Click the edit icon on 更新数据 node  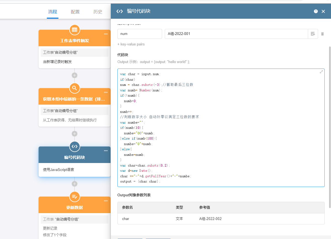click(x=74, y=197)
